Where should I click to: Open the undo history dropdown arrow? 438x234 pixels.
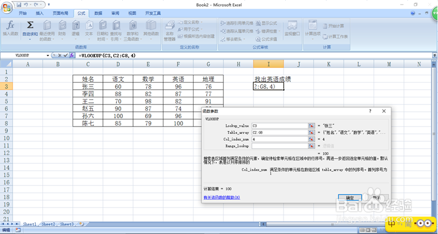pyautogui.click(x=30, y=5)
